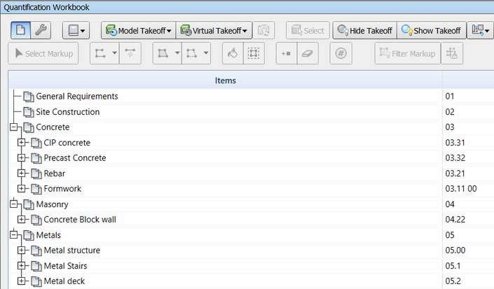Click Show Takeoff button
494x289 pixels.
432,31
